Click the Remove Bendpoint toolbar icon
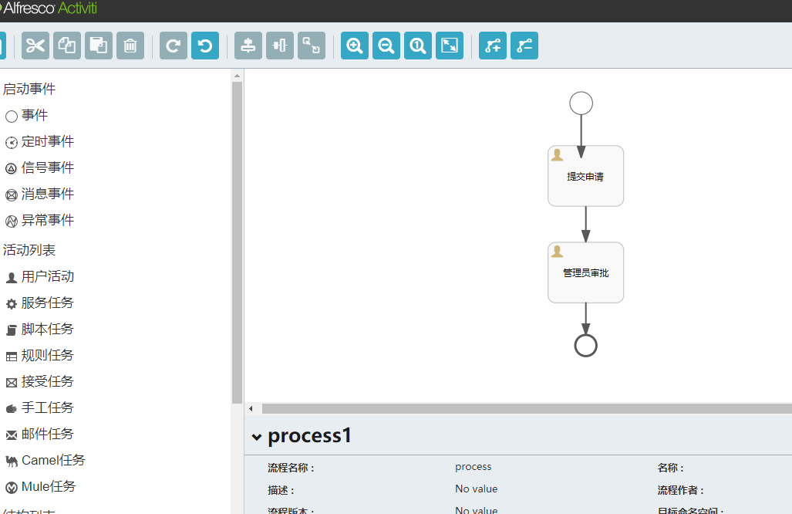 point(524,46)
